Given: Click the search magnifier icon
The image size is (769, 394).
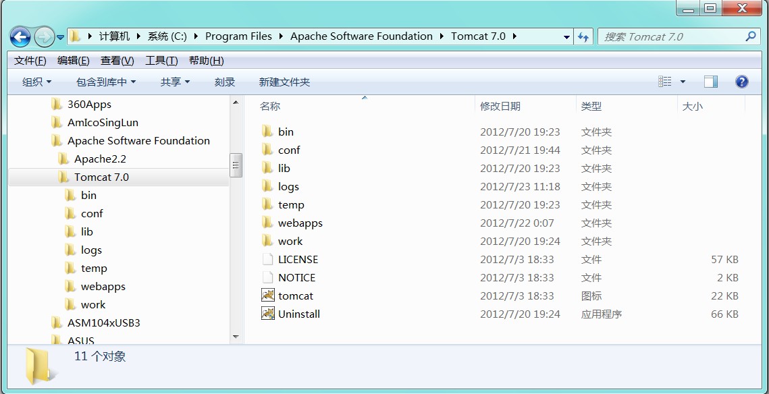Looking at the screenshot, I should (750, 36).
